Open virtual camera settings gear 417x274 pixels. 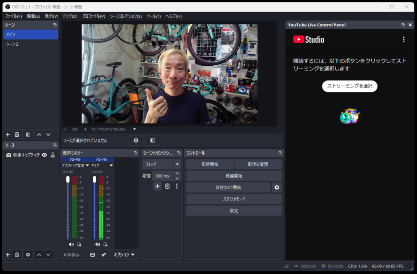[277, 187]
